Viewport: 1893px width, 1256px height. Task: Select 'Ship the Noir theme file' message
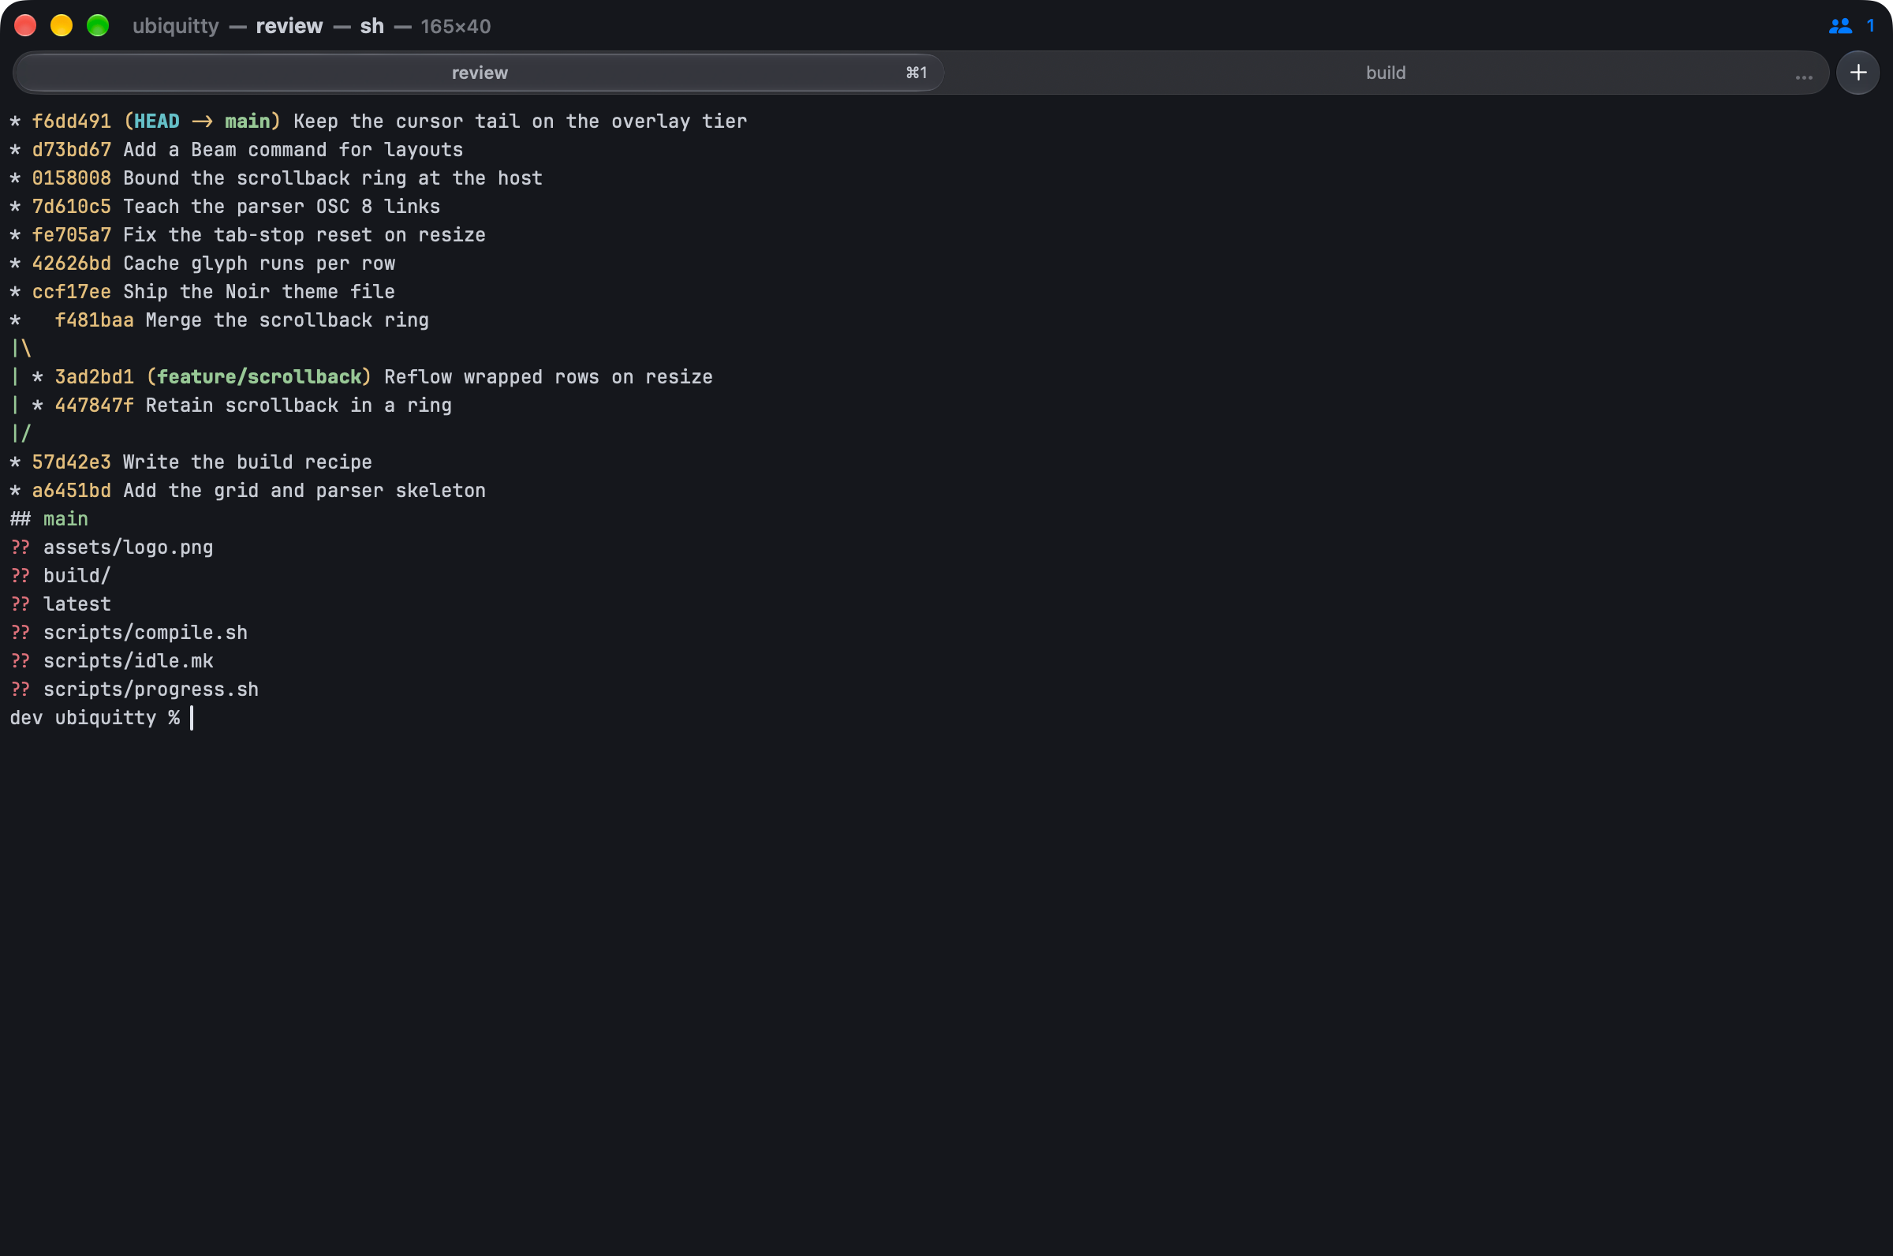[259, 292]
